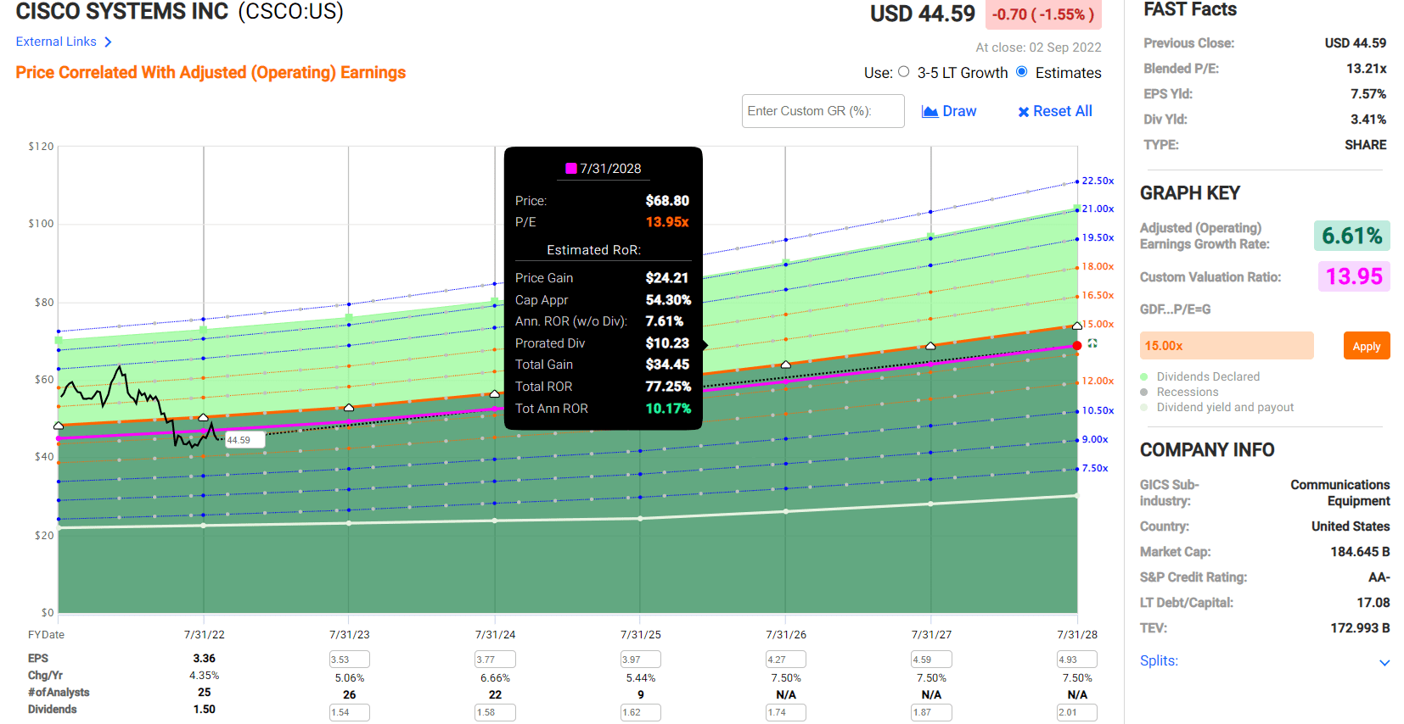
Task: Click the 7/31/23 white triangle marker
Action: tap(349, 407)
